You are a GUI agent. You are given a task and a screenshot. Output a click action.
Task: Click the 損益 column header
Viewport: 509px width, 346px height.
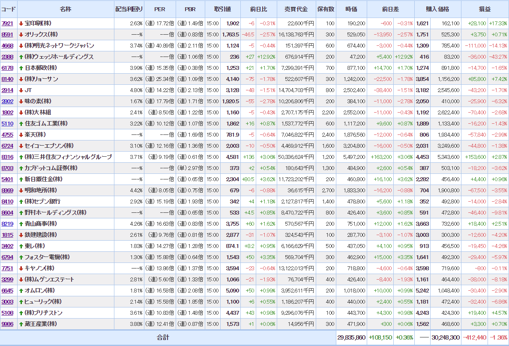(485, 9)
